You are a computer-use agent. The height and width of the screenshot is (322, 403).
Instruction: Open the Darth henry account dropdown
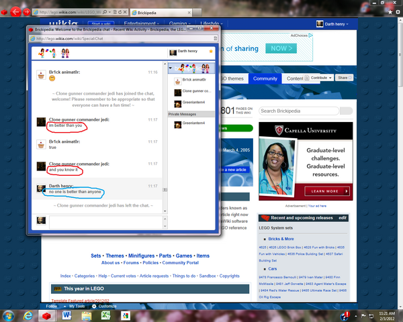[x=332, y=24]
